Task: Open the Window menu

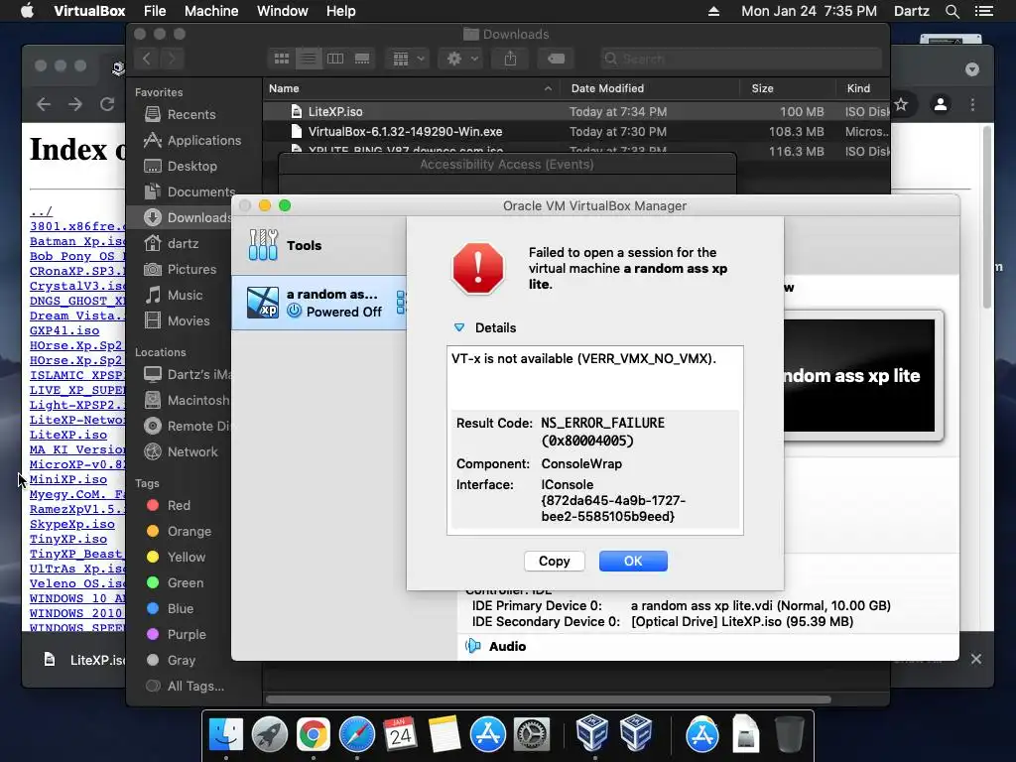Action: [283, 11]
